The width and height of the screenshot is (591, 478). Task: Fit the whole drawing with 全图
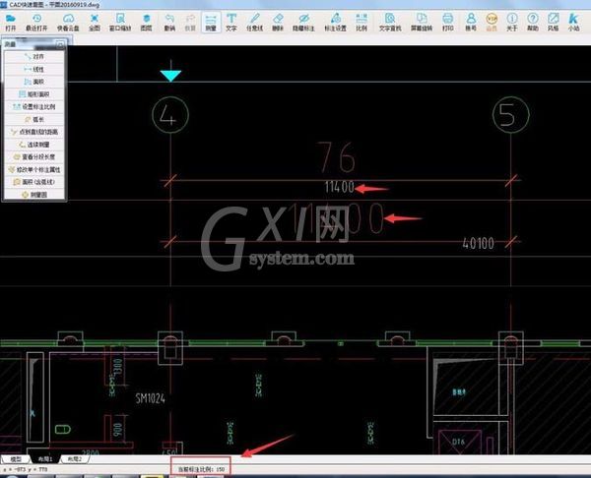pyautogui.click(x=95, y=23)
